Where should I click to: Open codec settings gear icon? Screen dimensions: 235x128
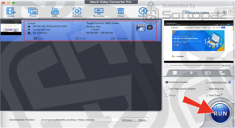150,27
